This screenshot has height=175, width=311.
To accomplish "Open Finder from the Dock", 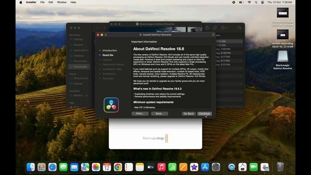I will (31, 167).
